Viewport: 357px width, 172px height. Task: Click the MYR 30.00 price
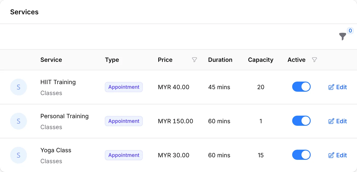174,155
